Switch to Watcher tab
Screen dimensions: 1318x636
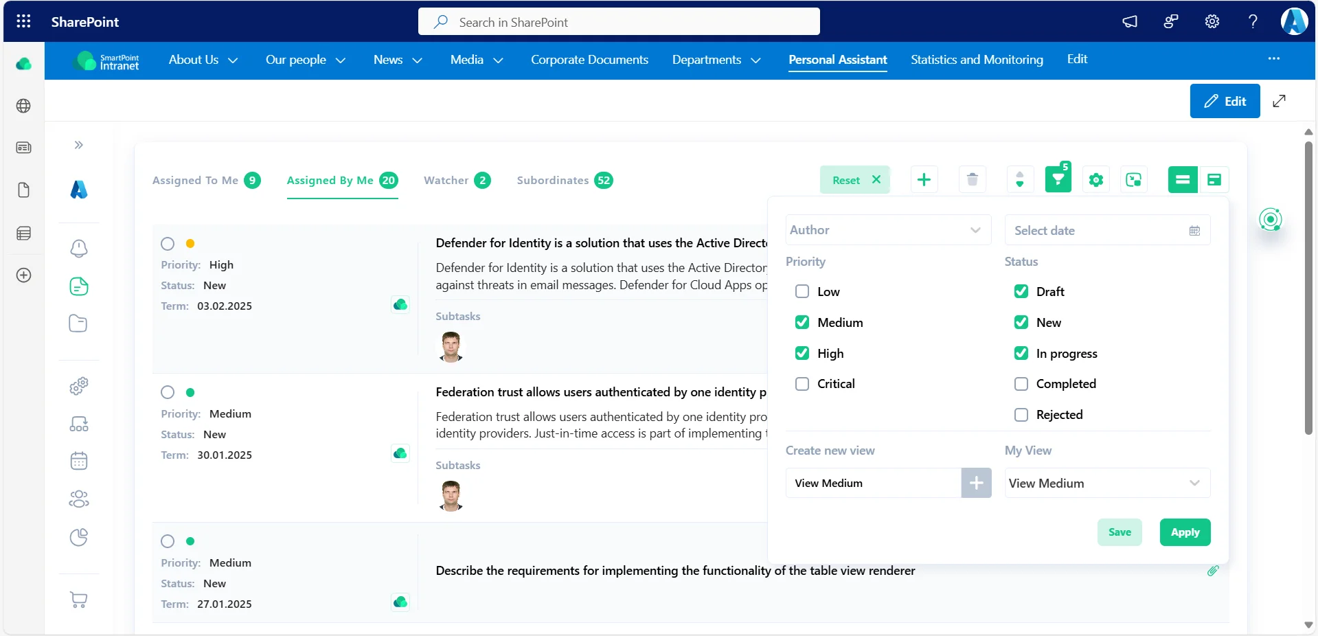click(457, 181)
